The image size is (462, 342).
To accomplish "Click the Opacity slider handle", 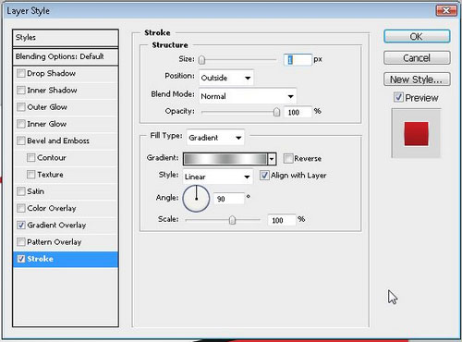I will click(276, 112).
